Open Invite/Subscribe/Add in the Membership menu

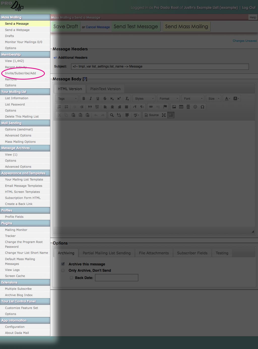20,73
